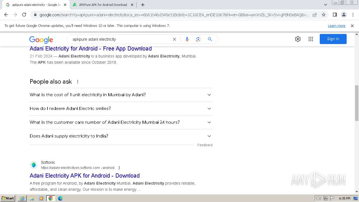This screenshot has height=202, width=359.
Task: Click the page vertical scrollbar thumb
Action: click(357, 103)
